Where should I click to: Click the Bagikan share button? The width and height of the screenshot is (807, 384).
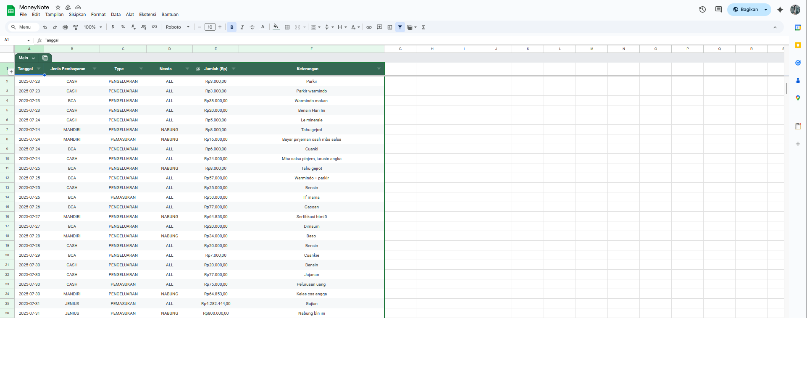point(745,9)
